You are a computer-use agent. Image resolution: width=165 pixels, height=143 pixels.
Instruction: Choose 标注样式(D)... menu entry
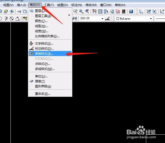pos(50,48)
